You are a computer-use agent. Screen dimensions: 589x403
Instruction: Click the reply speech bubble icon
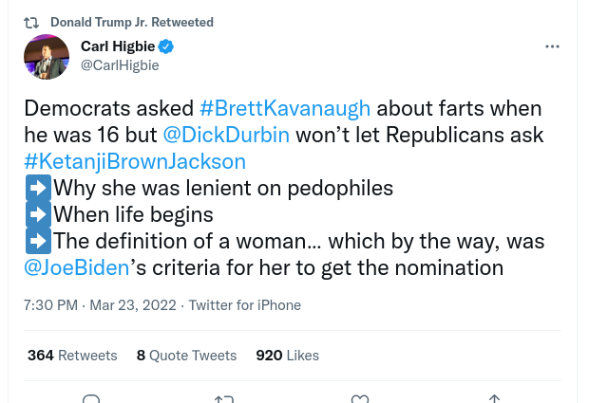tap(91, 399)
